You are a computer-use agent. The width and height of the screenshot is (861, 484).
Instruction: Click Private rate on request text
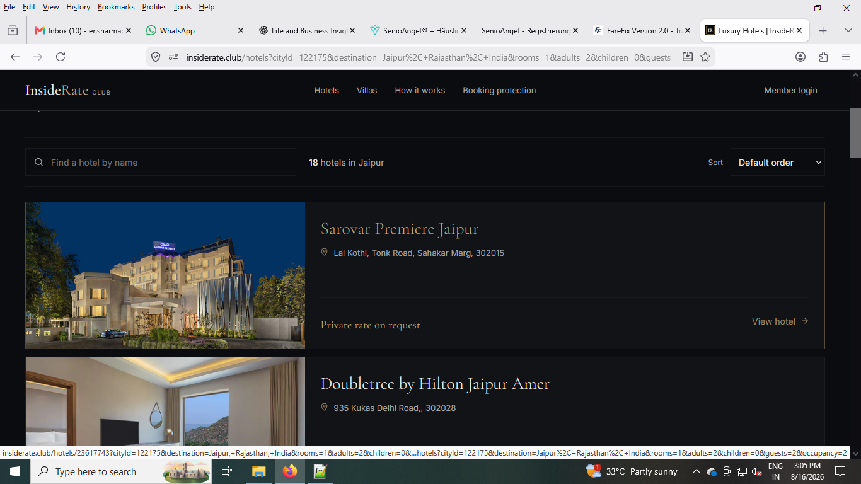coord(371,325)
